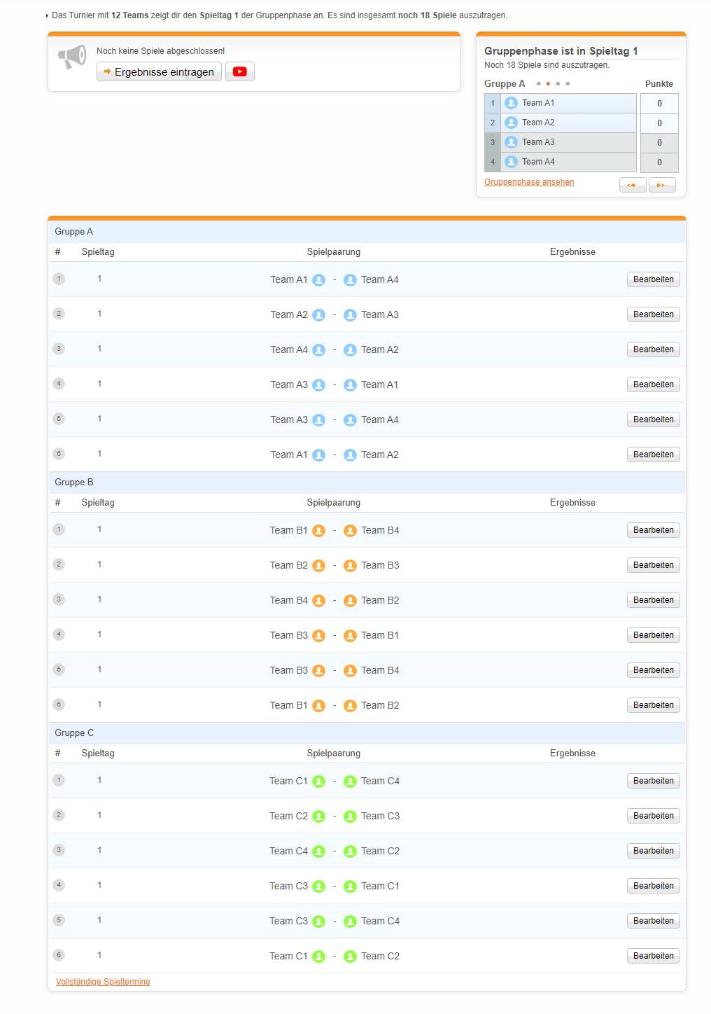Go to previous group with back arrows
The width and height of the screenshot is (711, 1014).
(632, 185)
